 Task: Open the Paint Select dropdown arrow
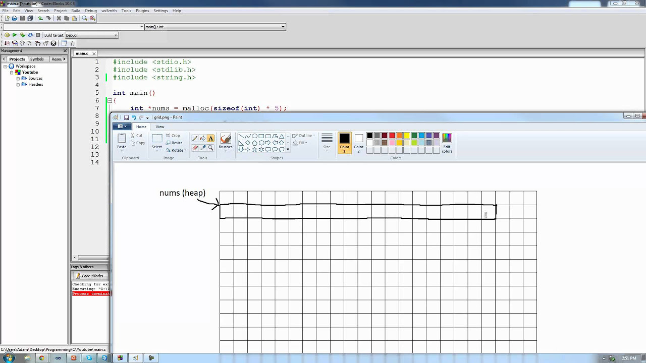coord(157,150)
